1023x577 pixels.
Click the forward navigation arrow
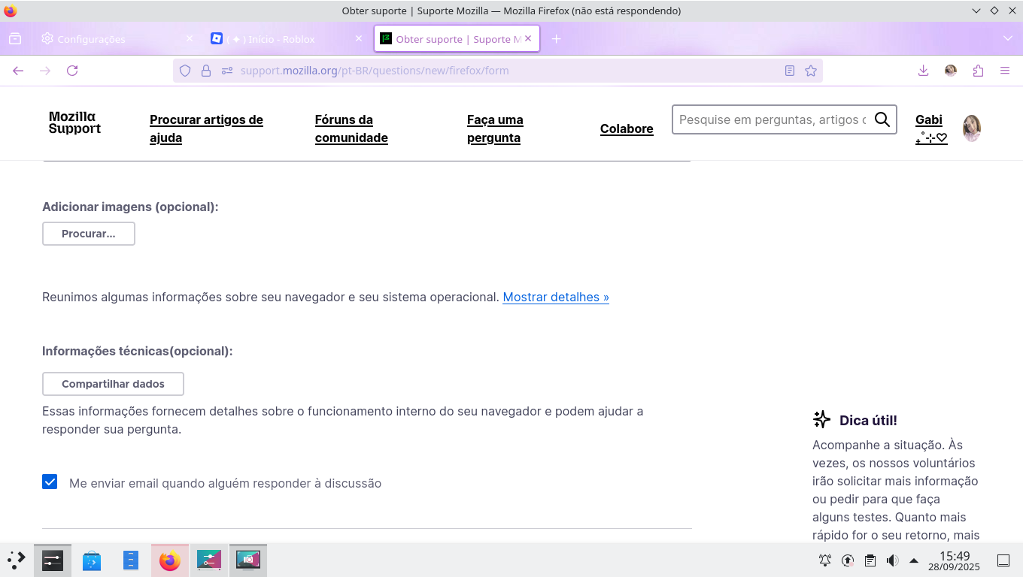[45, 71]
